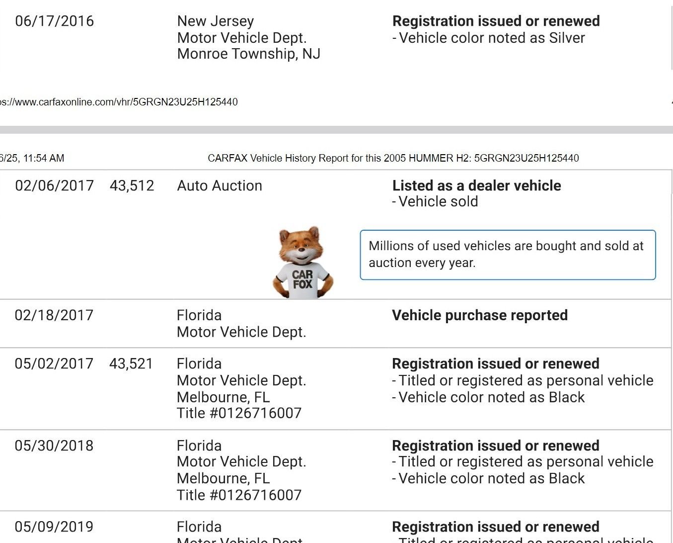
Task: Click the Vehicle sold comment
Action: (x=438, y=202)
